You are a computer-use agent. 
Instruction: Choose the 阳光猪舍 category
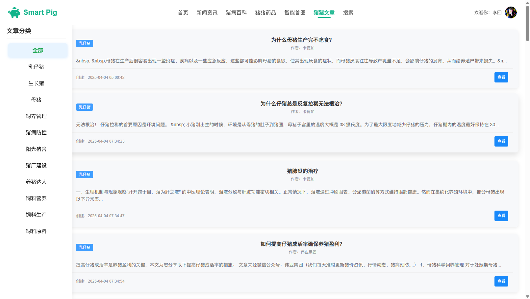coord(36,149)
